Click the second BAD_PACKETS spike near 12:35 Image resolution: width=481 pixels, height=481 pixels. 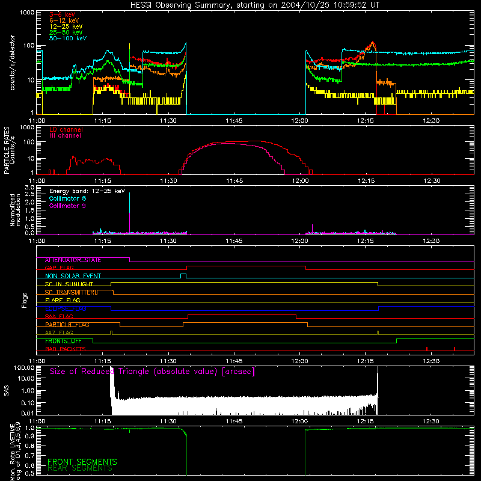point(455,349)
